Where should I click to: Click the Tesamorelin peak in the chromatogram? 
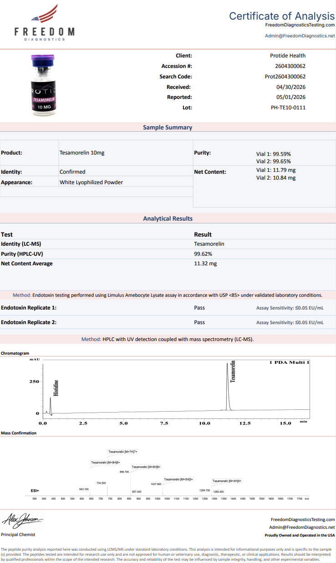click(228, 387)
